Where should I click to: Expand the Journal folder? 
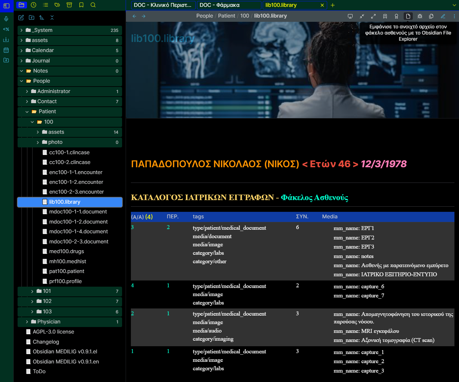(70, 61)
